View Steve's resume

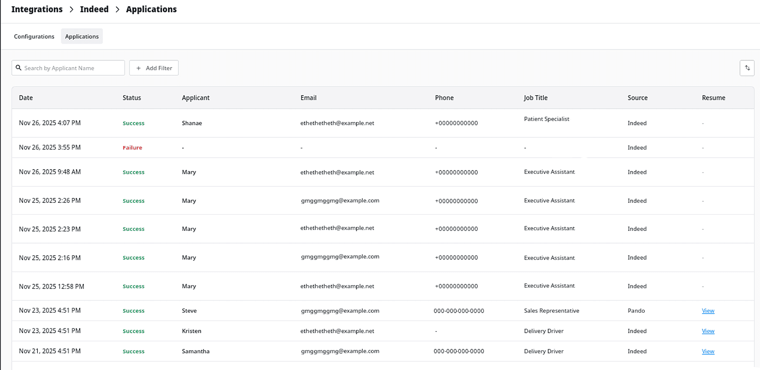point(708,310)
